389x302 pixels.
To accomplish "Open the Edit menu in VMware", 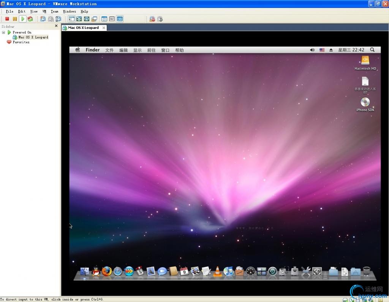I will pyautogui.click(x=22, y=11).
